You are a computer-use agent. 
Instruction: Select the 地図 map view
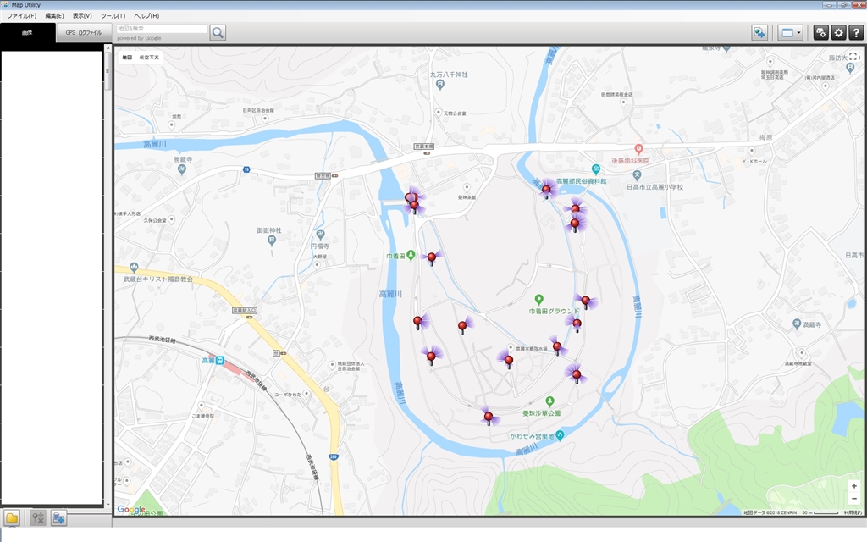pyautogui.click(x=127, y=58)
